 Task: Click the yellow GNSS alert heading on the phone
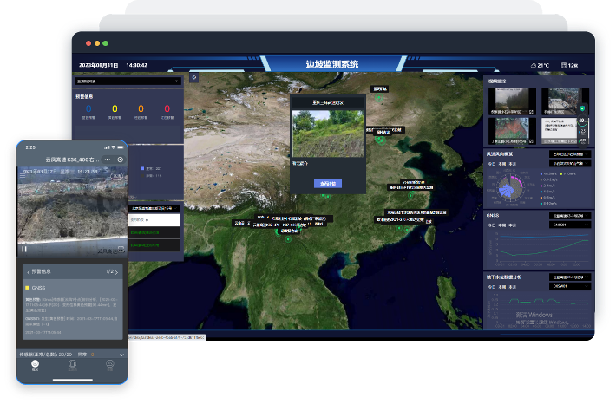36,288
